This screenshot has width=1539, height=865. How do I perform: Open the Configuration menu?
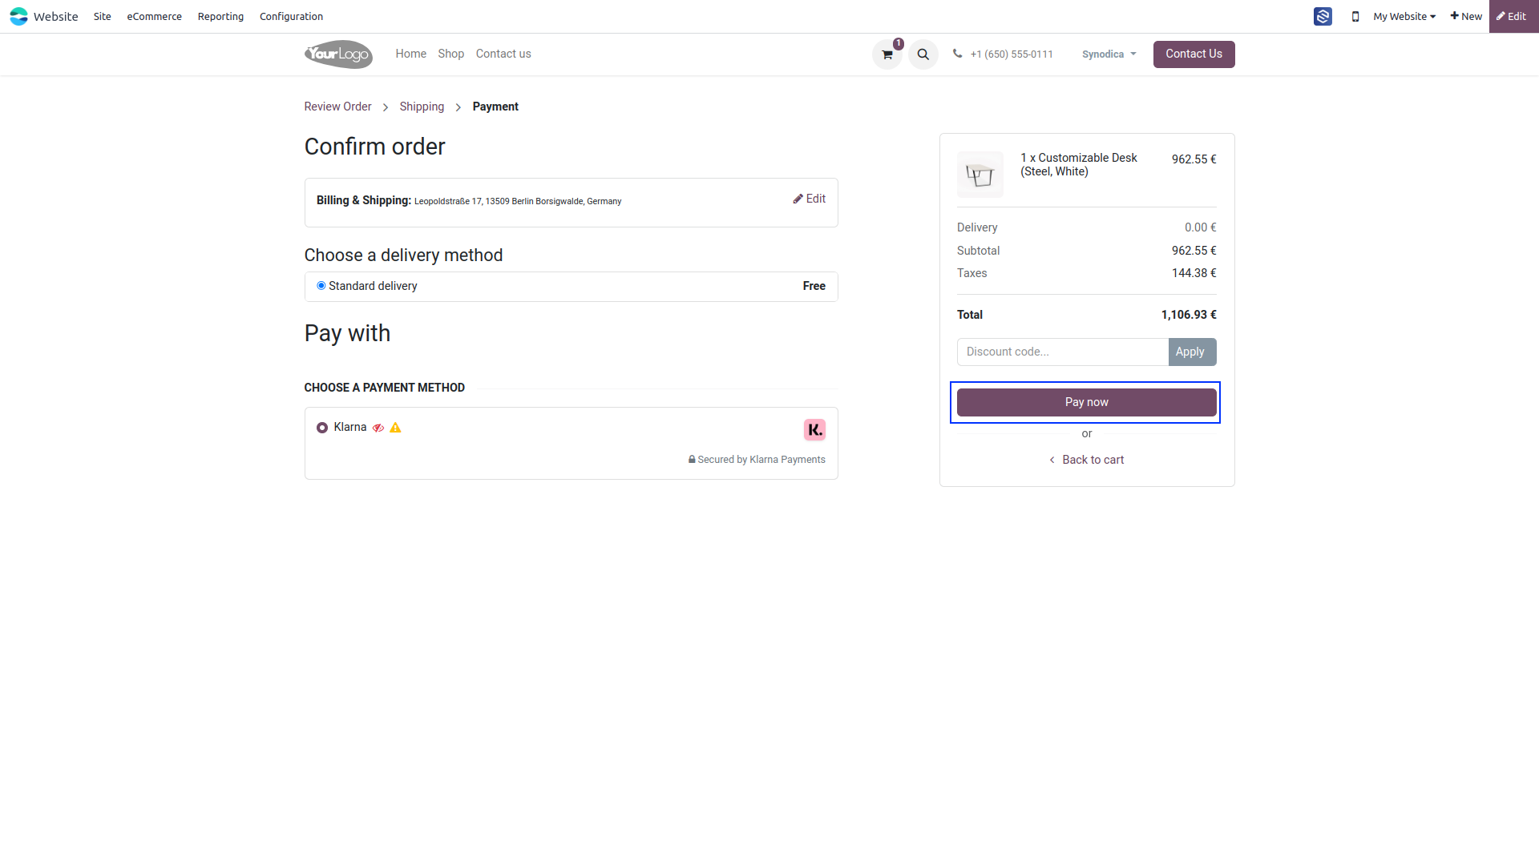[291, 16]
